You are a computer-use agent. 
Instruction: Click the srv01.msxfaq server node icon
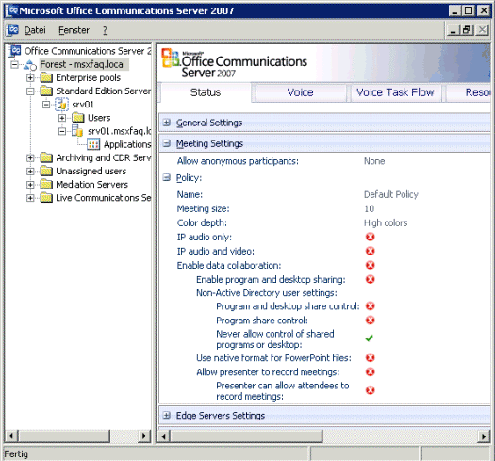point(77,131)
